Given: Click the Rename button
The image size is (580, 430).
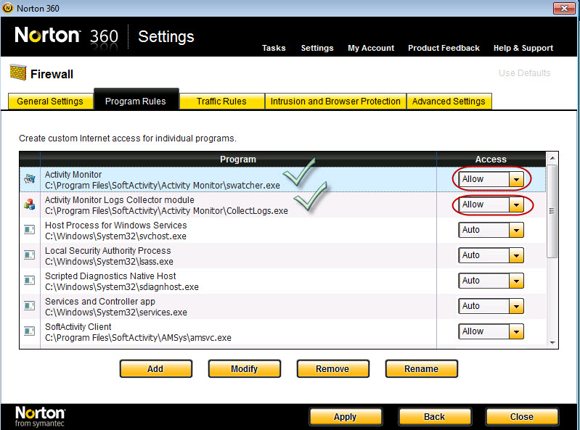Looking at the screenshot, I should 421,368.
